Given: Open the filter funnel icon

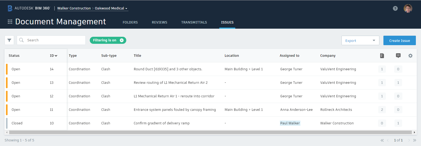Looking at the screenshot, I should (9, 40).
